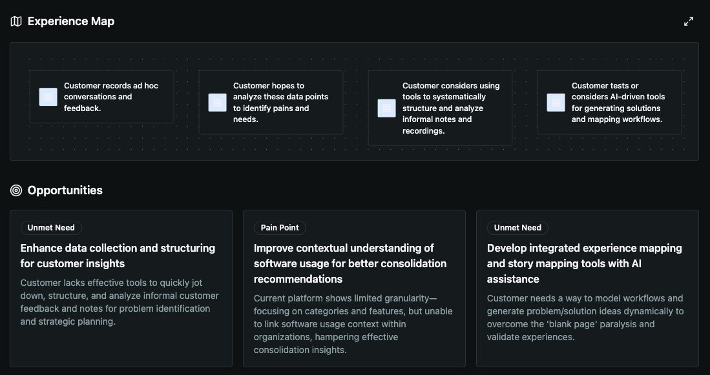The image size is (710, 375).
Task: Select the grid icon on the analyze data points card
Action: (x=217, y=102)
